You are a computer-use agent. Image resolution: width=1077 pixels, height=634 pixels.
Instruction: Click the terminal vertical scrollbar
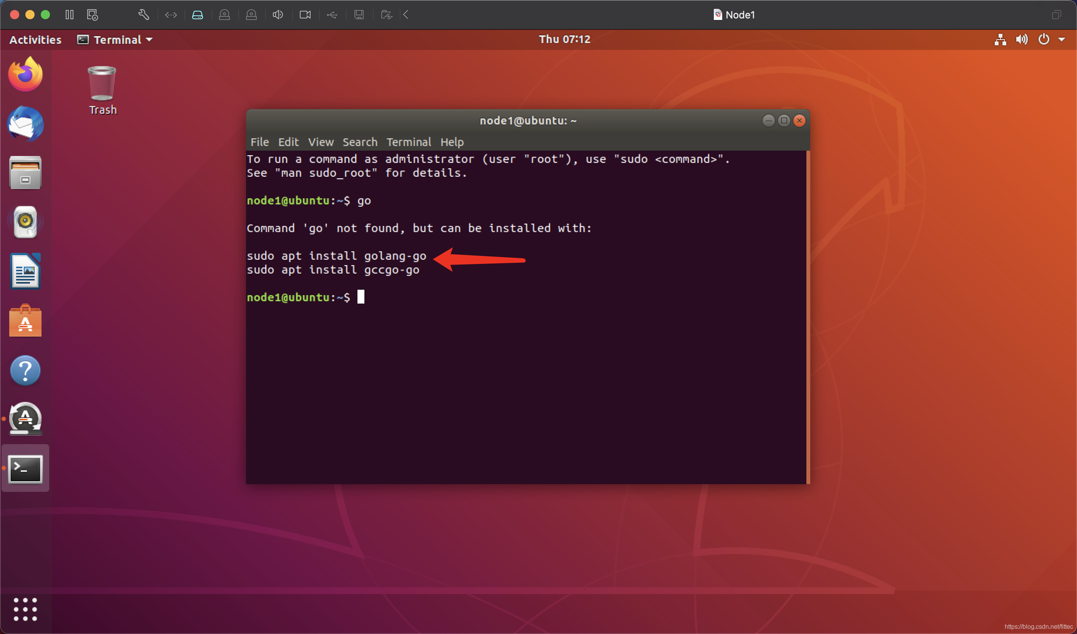coord(808,317)
